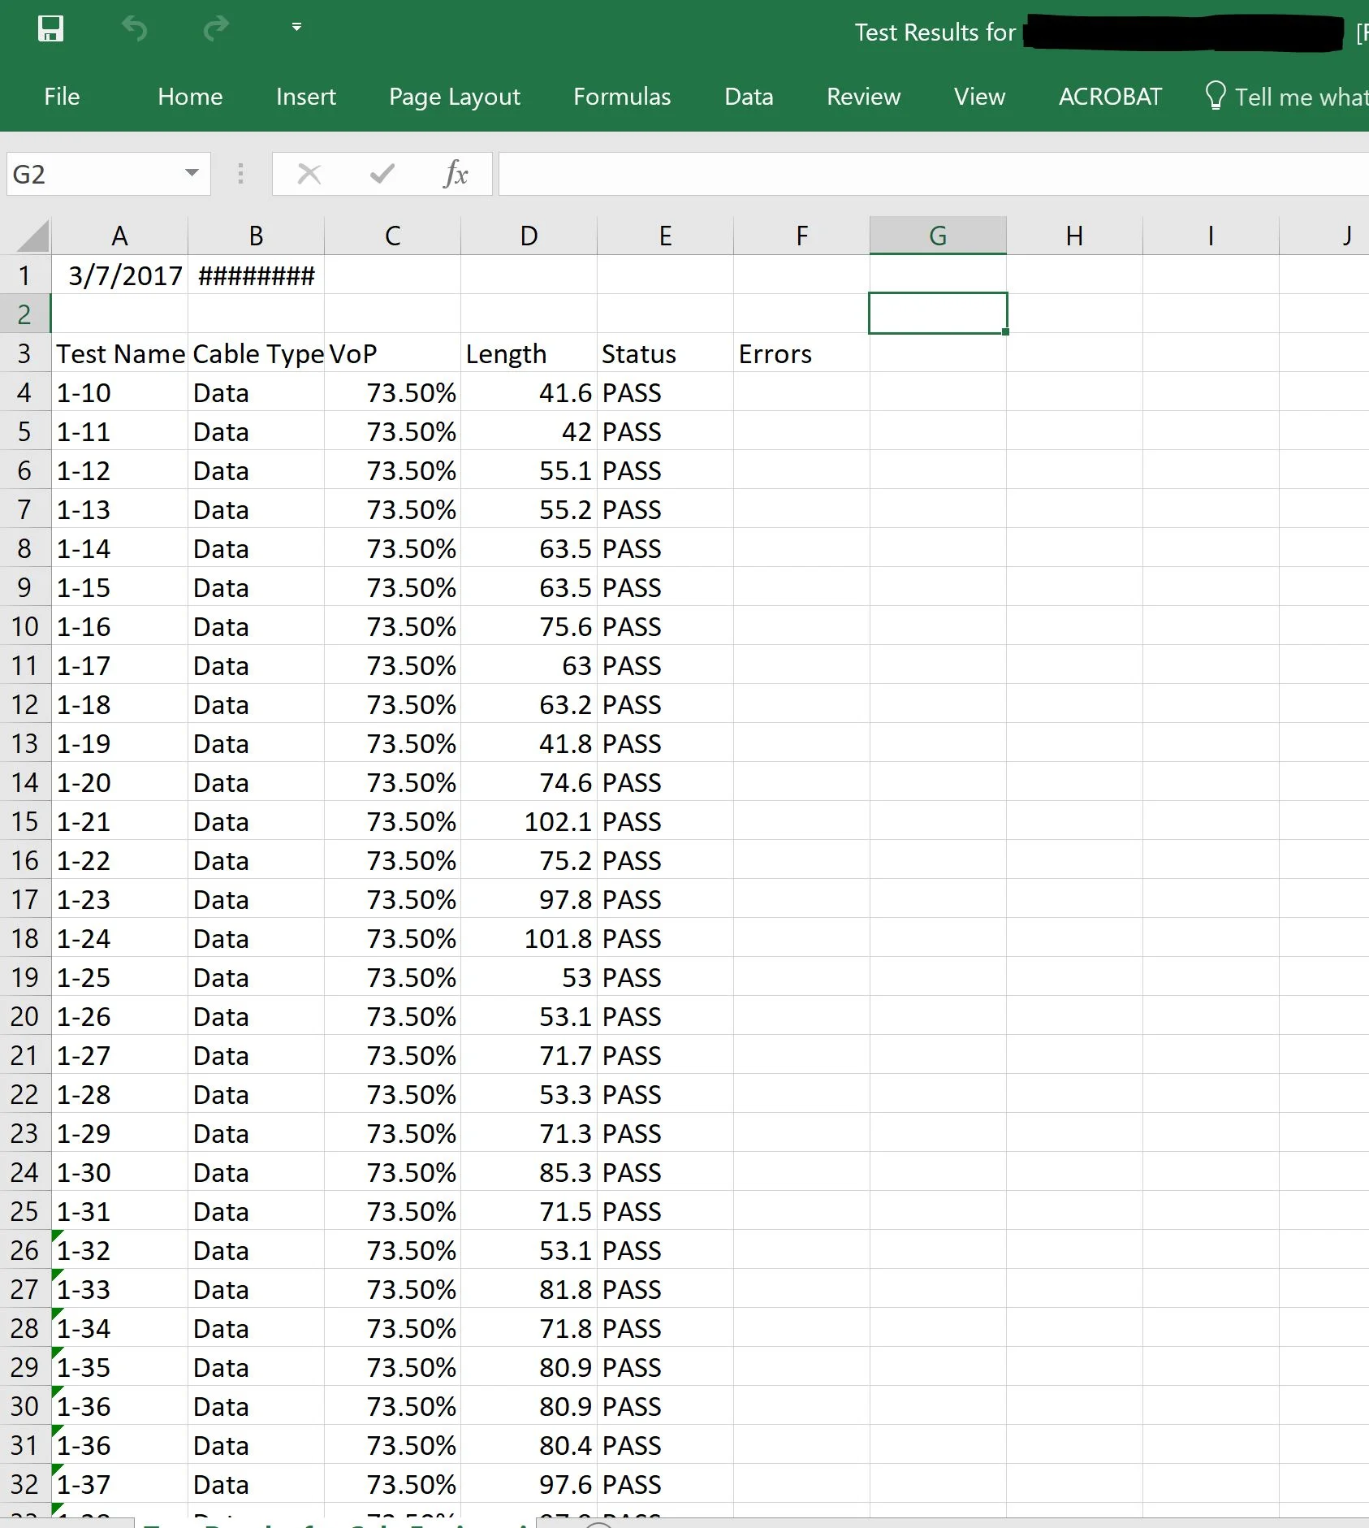Click the Redo arrow icon
This screenshot has height=1528, width=1369.
click(x=216, y=29)
